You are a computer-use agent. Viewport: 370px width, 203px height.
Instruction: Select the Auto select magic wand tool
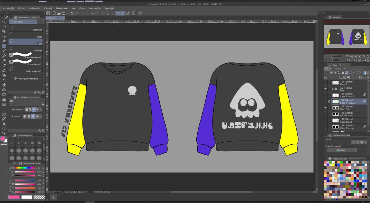coord(4,41)
